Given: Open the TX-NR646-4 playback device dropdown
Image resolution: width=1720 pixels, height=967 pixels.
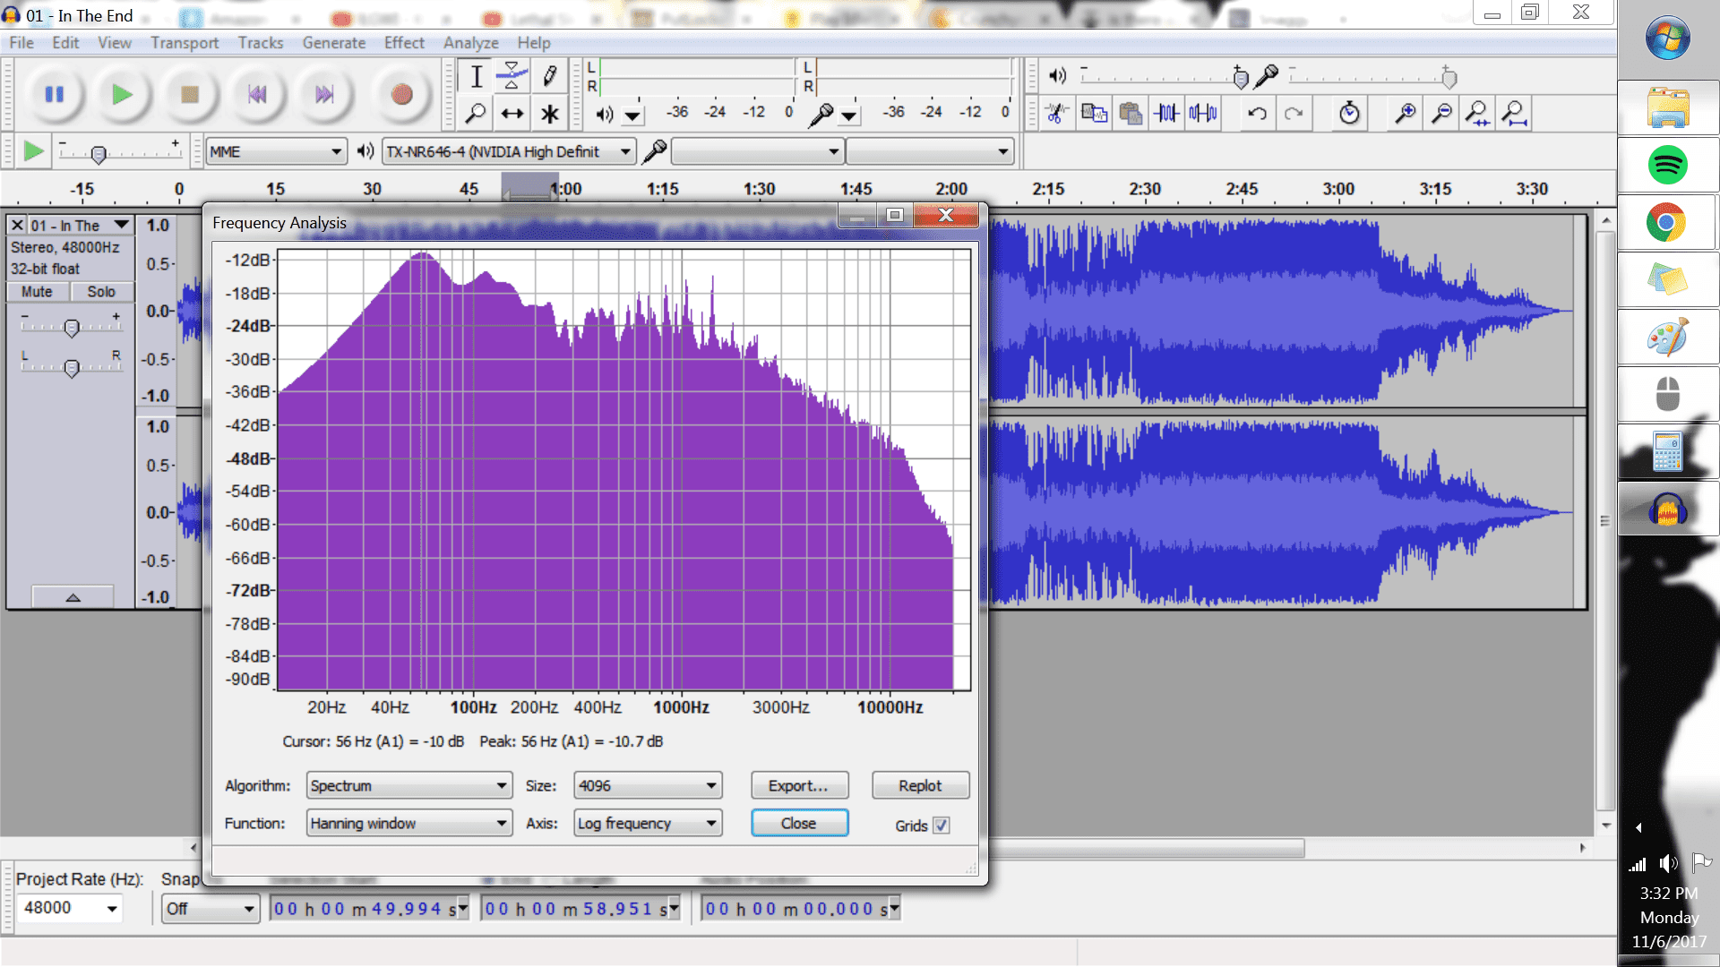Looking at the screenshot, I should (x=509, y=151).
